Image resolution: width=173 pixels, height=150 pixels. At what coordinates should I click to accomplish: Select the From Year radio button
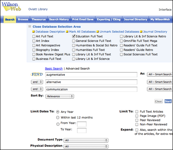pos(58,124)
